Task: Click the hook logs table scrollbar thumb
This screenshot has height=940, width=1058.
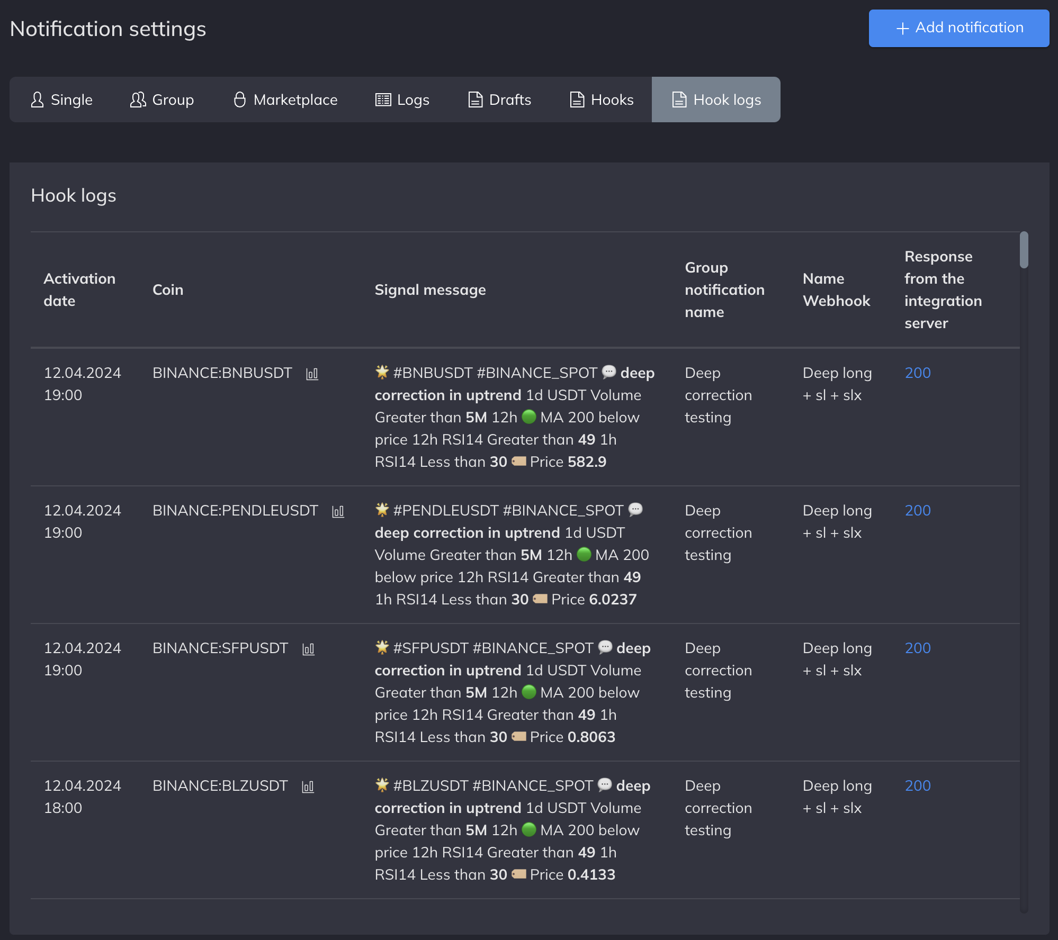Action: pyautogui.click(x=1024, y=250)
